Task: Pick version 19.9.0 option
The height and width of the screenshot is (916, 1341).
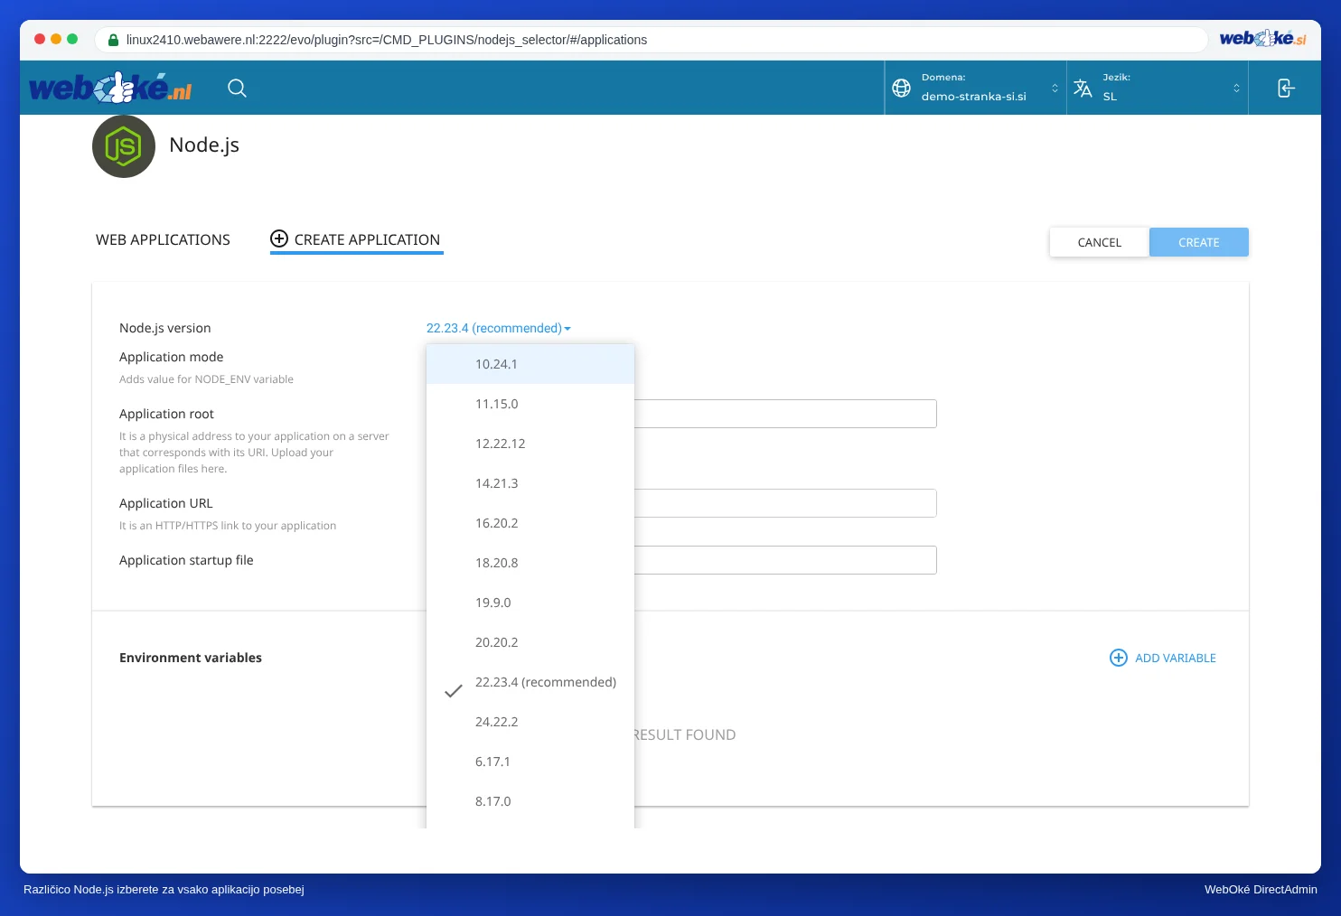Action: coord(530,603)
